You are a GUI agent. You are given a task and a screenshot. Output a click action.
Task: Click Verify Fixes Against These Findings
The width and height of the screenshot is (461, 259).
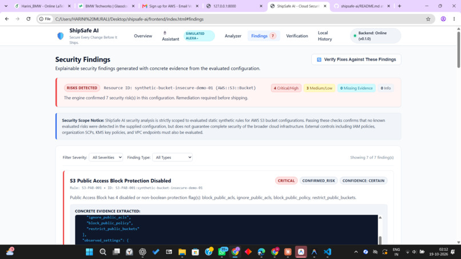356,59
